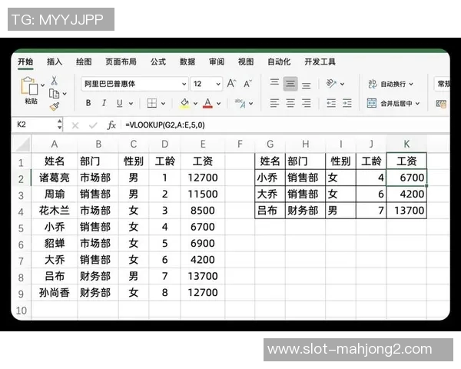Screen dimensions: 461x369
Task: Switch to the 插入 (Insert) tab
Action: (55, 61)
